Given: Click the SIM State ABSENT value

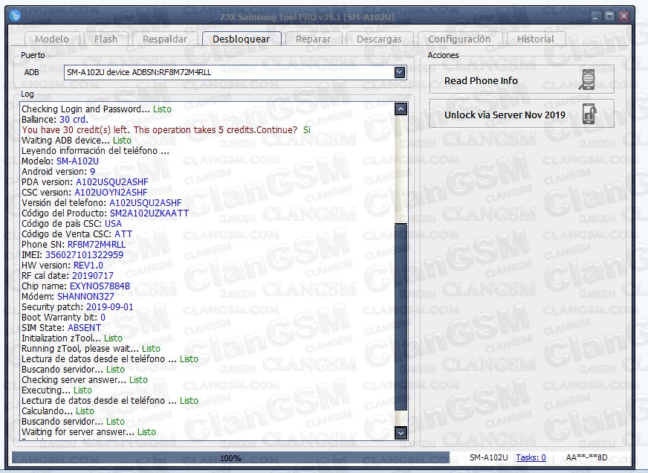Looking at the screenshot, I should 84,327.
